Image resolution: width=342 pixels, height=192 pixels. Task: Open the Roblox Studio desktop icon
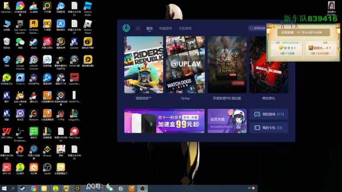tap(88, 9)
